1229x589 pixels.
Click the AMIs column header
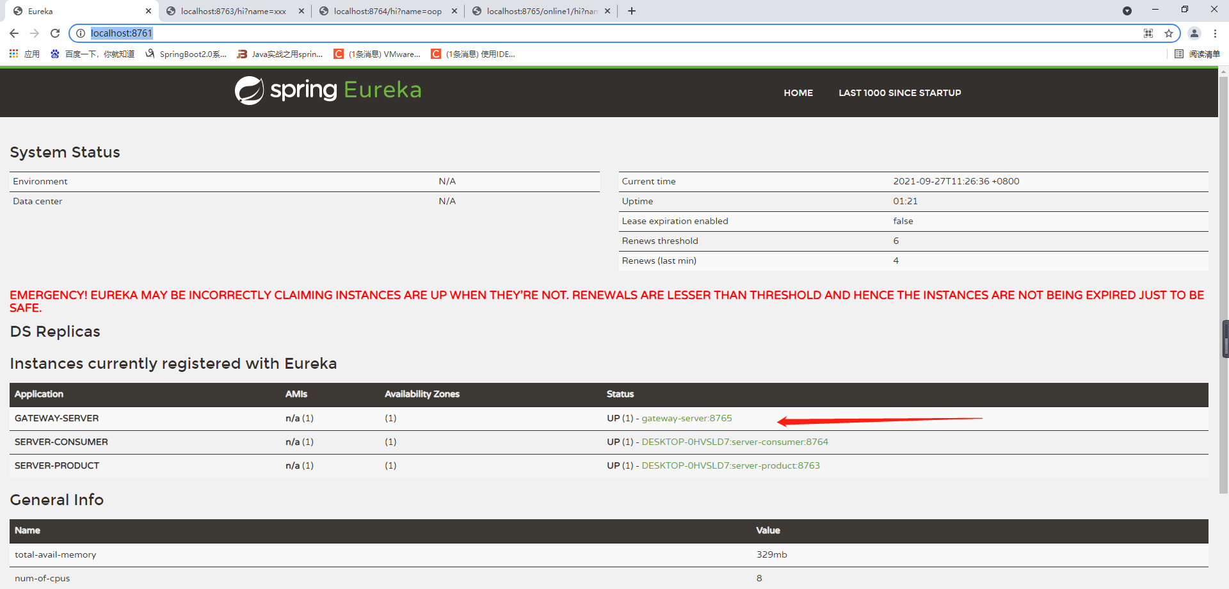click(296, 394)
